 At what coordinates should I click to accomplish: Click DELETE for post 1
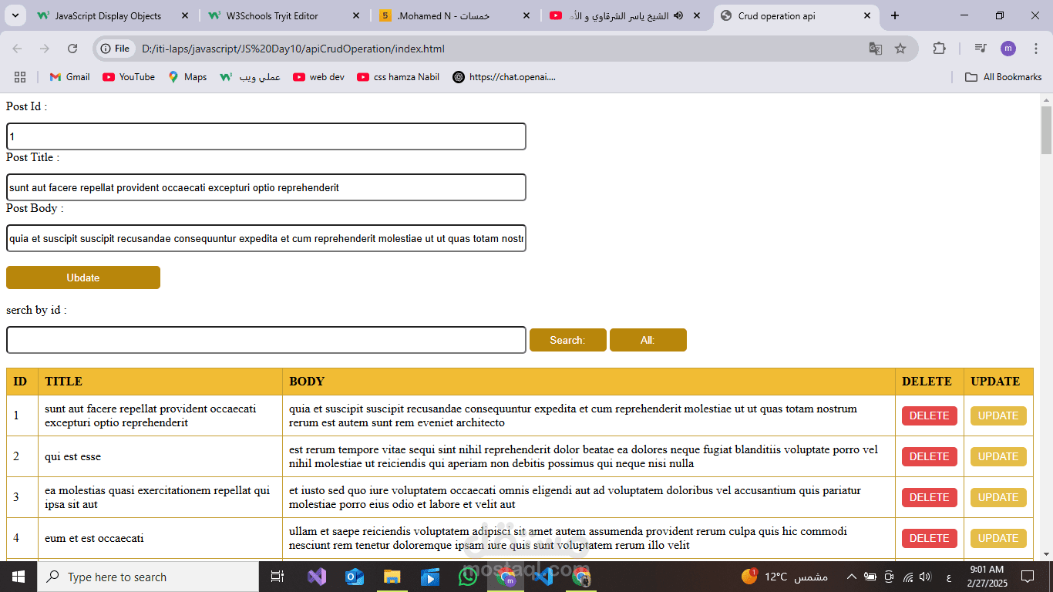point(930,415)
